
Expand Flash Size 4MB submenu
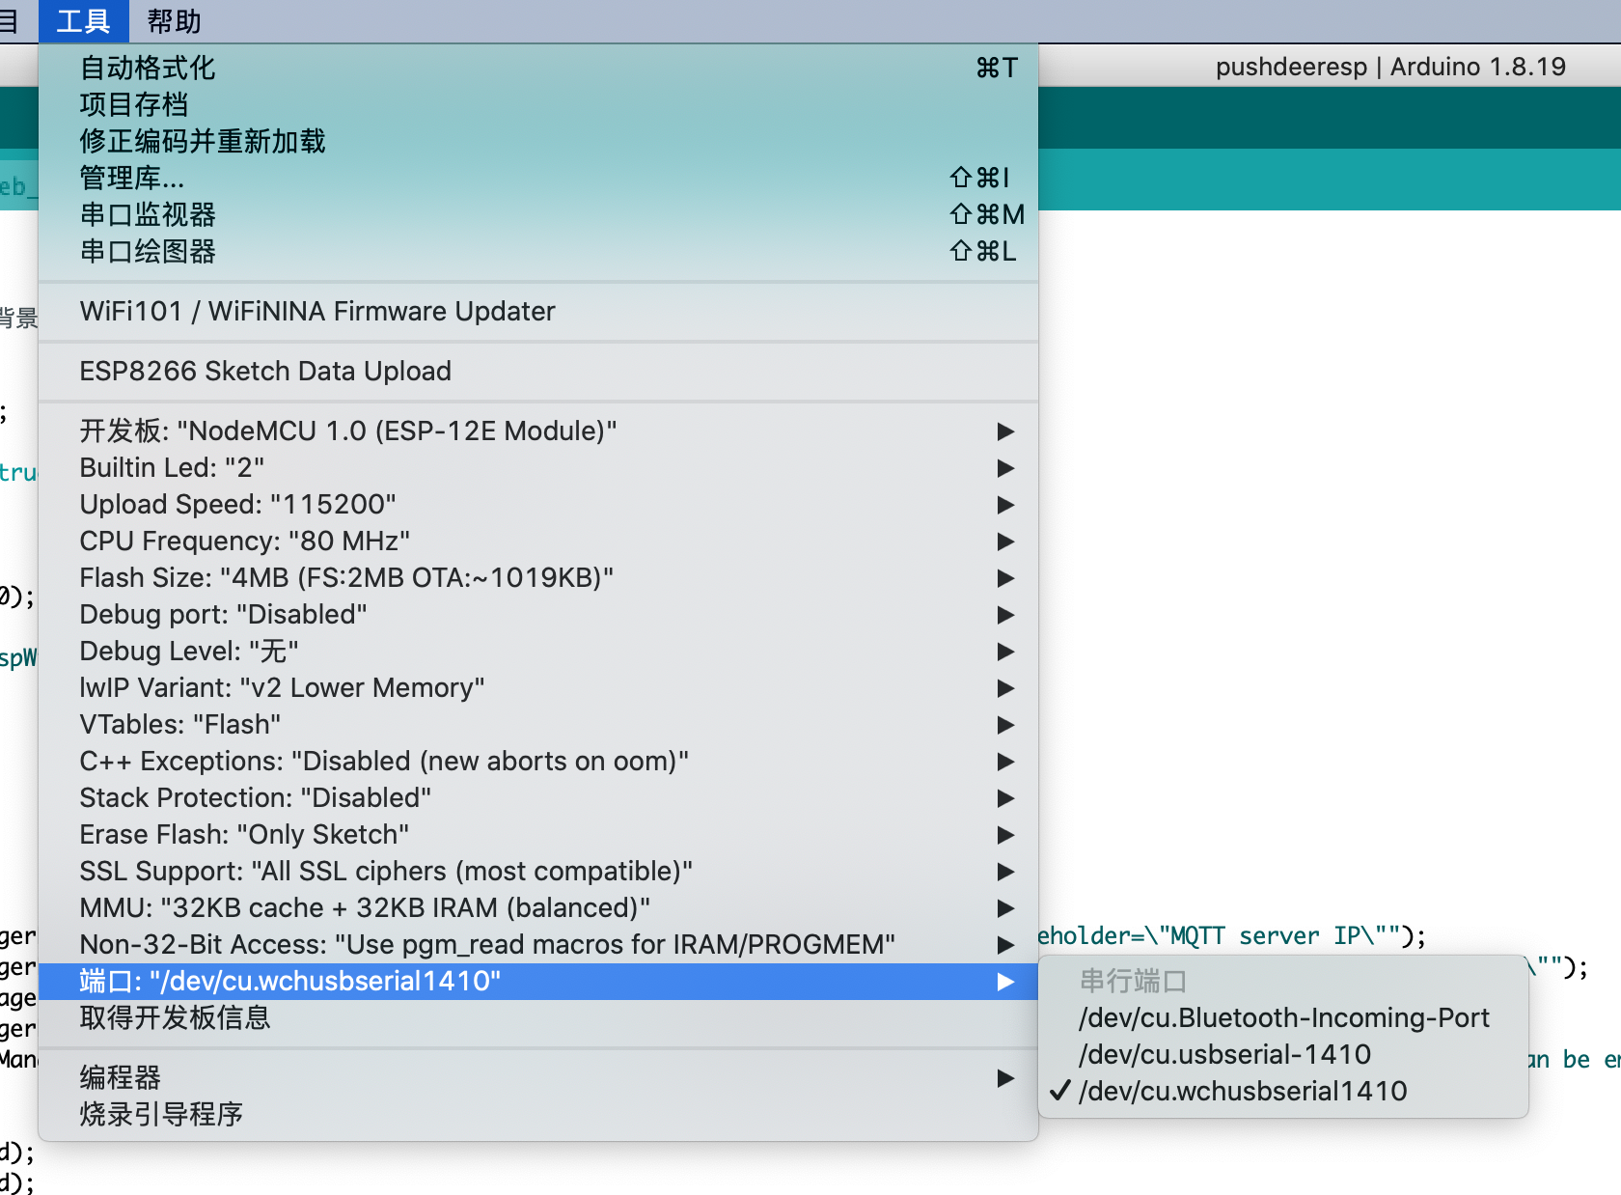pos(538,577)
